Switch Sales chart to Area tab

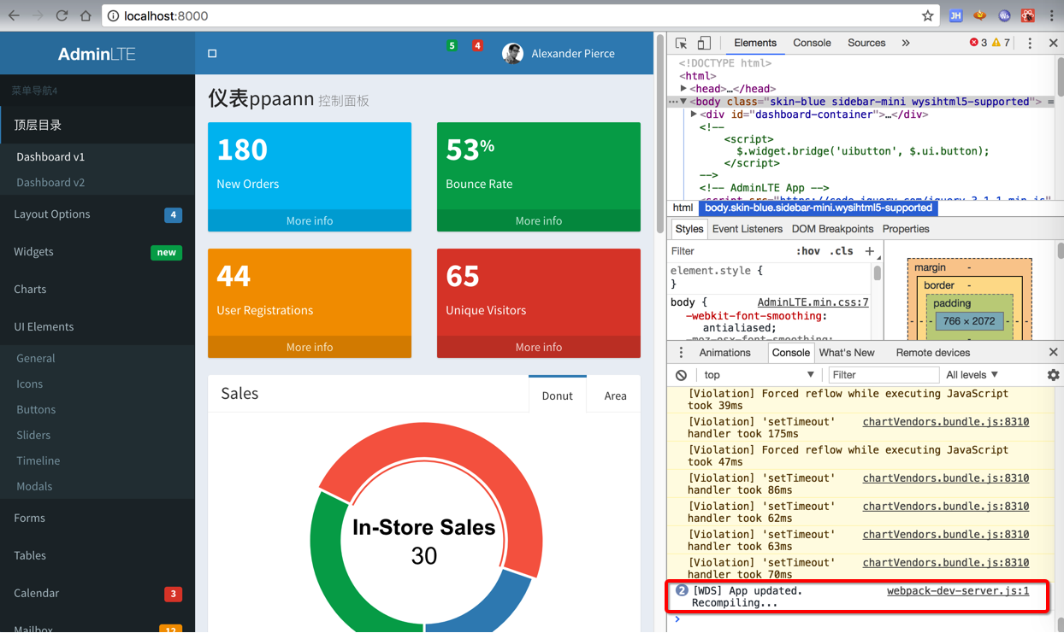(x=615, y=396)
